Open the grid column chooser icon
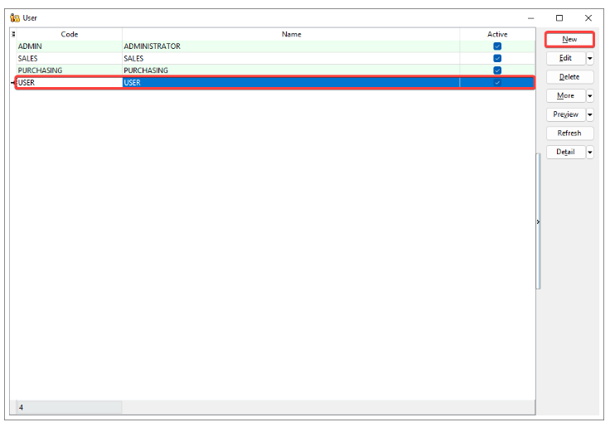This screenshot has height=427, width=610. point(13,35)
